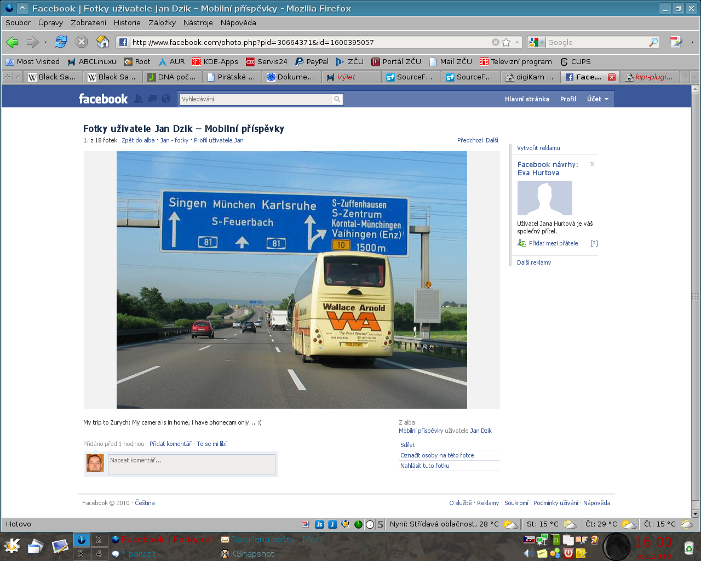Open the trash bin on panel

pyautogui.click(x=688, y=547)
